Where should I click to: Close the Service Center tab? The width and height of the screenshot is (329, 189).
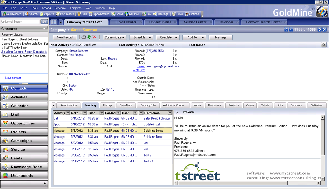tap(211, 22)
